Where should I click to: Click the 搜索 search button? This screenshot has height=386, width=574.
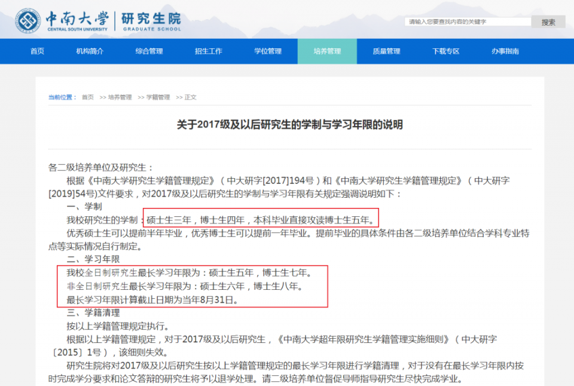(548, 22)
